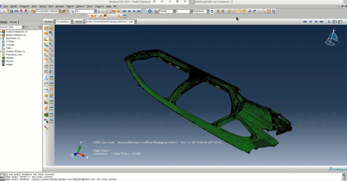This screenshot has width=347, height=181.
Task: Toggle parallel view mode
Action: [218, 11]
